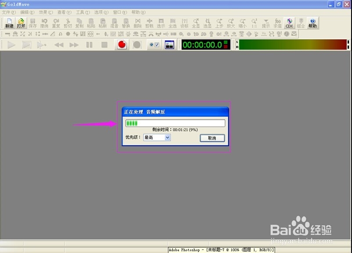Viewport: 352px width, 253px height.
Task: Click the 剪裁 (Trim) toolbar icon
Action: (150, 23)
